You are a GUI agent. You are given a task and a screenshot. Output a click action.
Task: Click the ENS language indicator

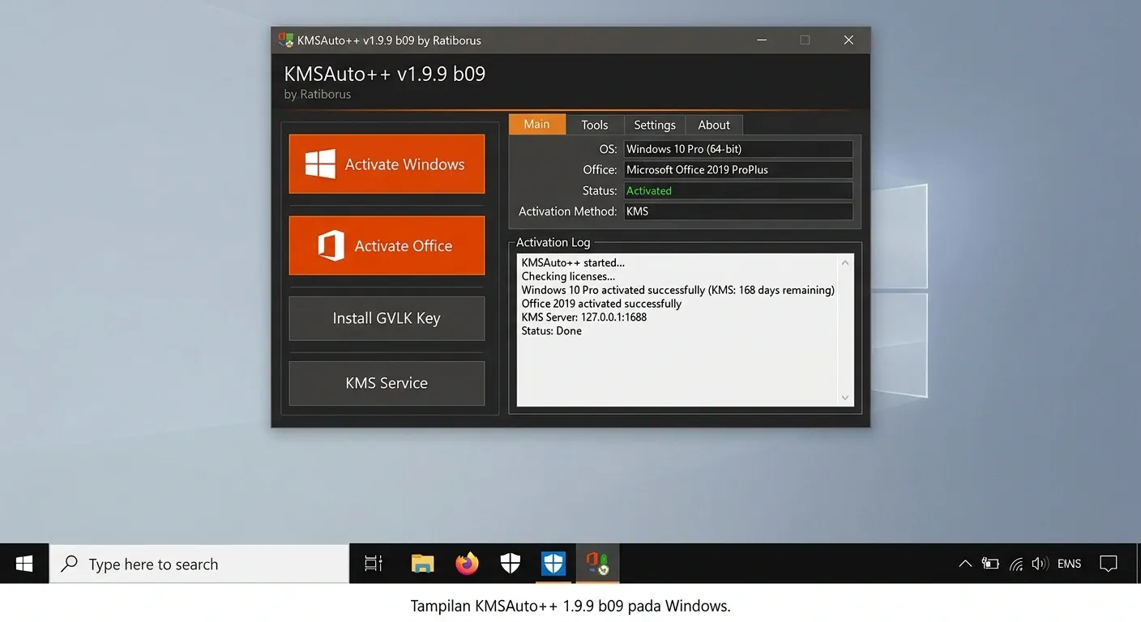(1069, 564)
